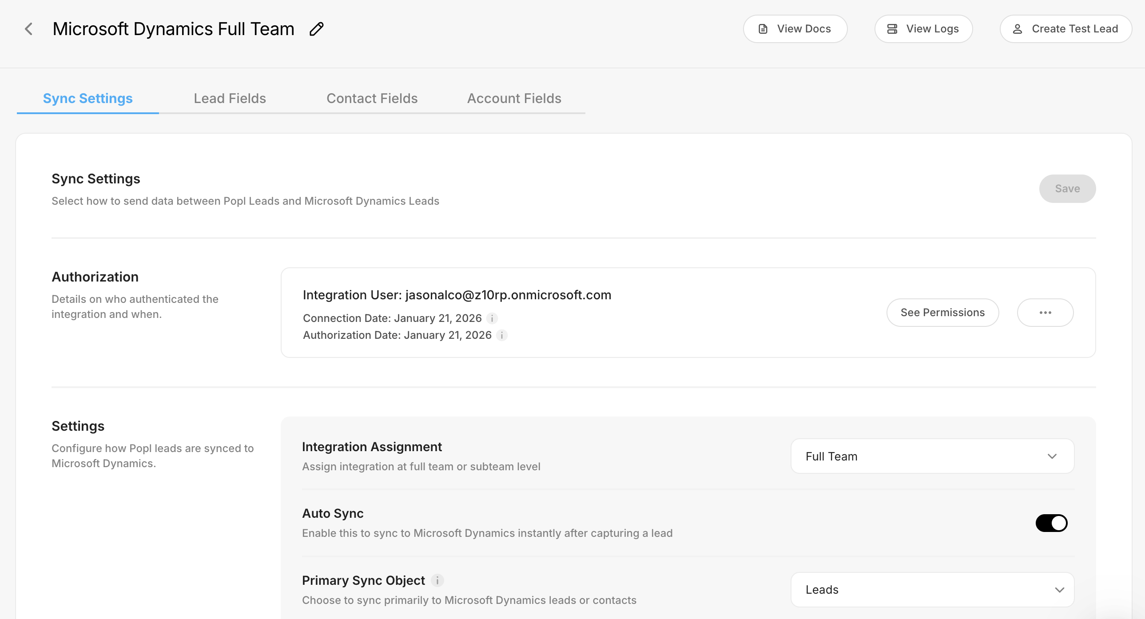This screenshot has height=619, width=1145.
Task: Click the pencil icon to rename integration
Action: (317, 29)
